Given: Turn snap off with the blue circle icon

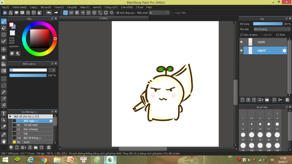Looking at the screenshot, I should click(65, 13).
